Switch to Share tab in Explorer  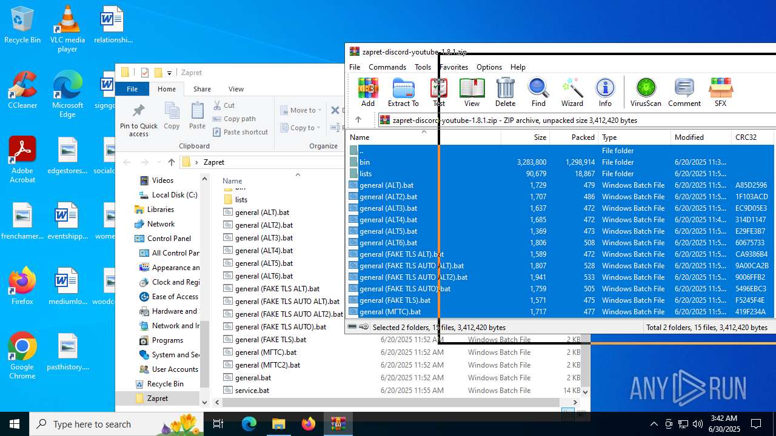click(202, 88)
